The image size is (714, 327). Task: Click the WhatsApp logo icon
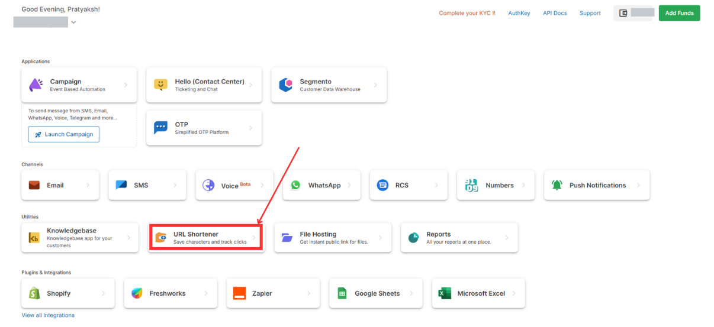coord(295,185)
